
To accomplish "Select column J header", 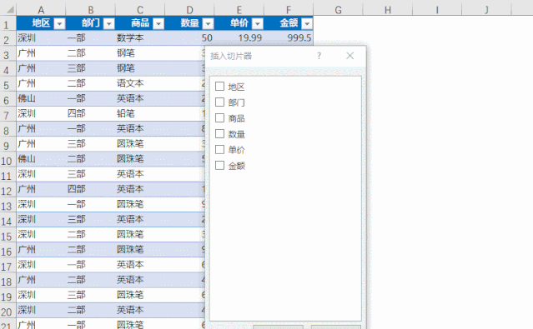I will (x=486, y=10).
